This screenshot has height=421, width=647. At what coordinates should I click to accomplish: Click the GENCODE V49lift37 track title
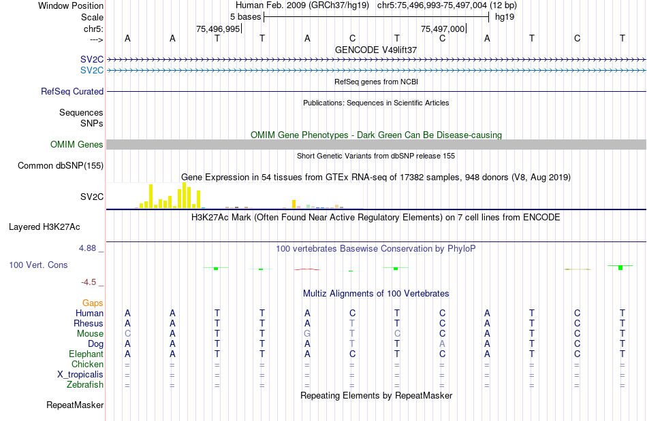point(376,50)
